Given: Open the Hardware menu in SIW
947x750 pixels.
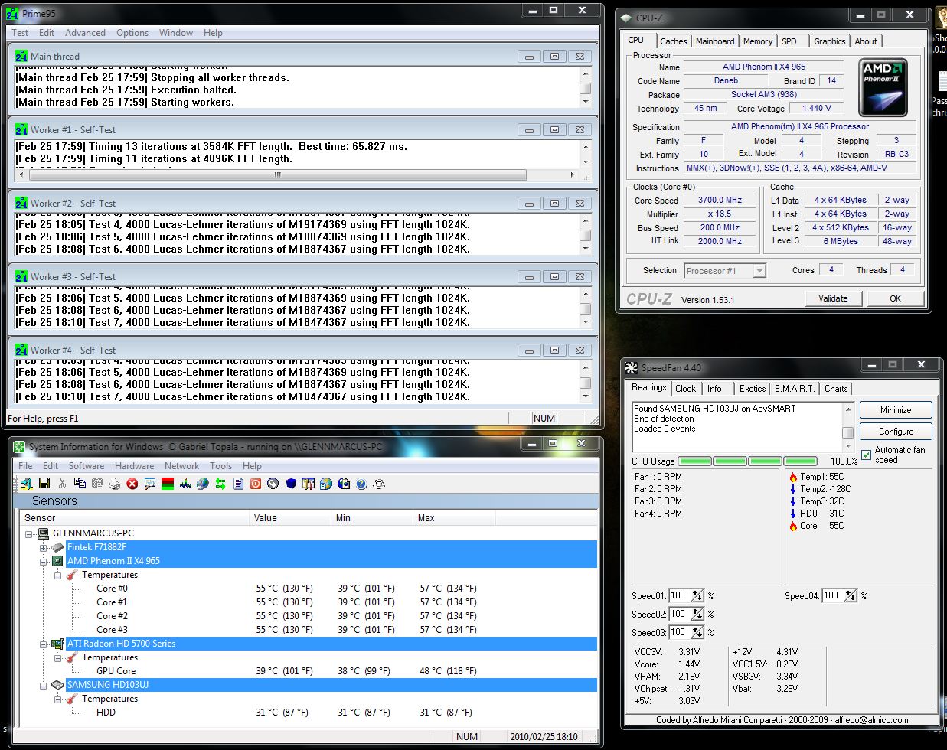Looking at the screenshot, I should [134, 466].
